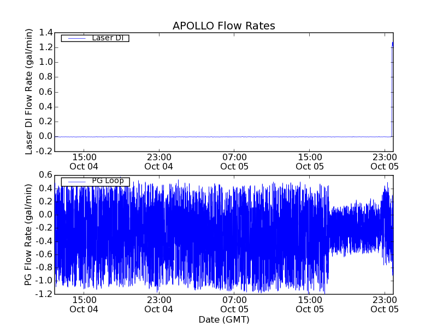Click the "PG Flow Rate (gal/min)" y-axis label

29,234
